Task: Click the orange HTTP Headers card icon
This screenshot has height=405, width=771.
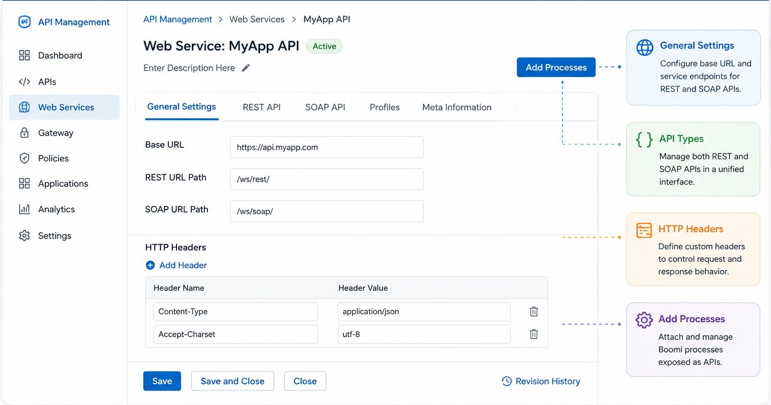Action: pos(644,230)
